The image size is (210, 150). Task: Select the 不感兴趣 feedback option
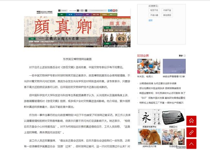(154, 15)
